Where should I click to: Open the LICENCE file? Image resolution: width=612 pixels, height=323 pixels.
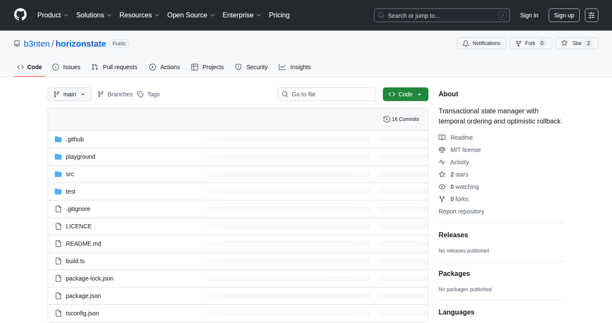[79, 226]
